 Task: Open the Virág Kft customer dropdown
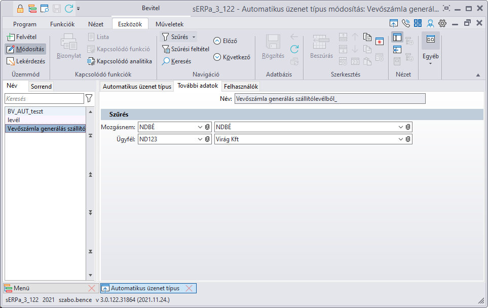pyautogui.click(x=400, y=139)
